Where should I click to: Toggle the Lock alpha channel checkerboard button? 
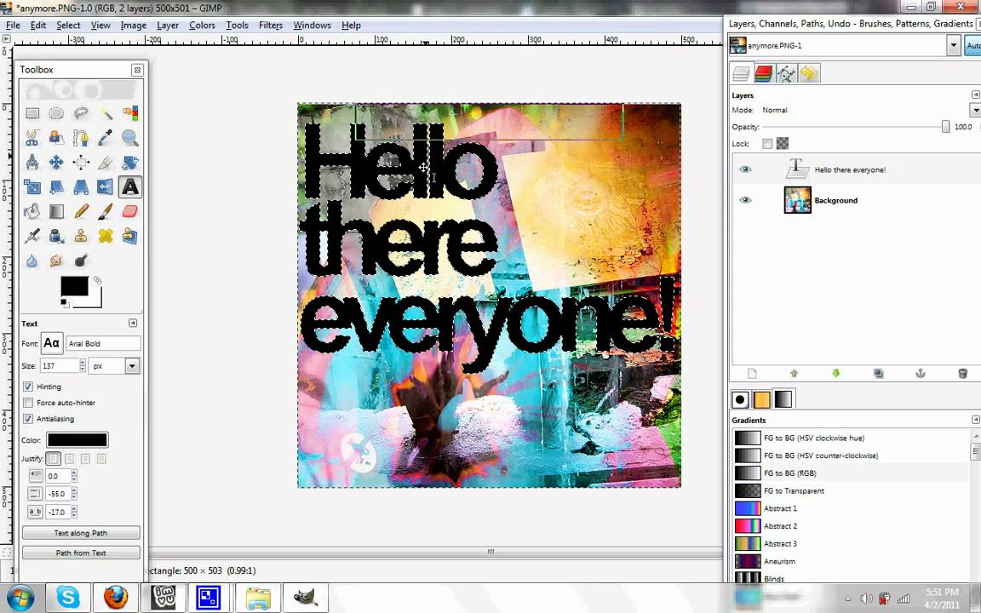click(x=782, y=143)
